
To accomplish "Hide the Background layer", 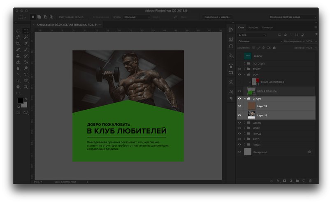I will 239,152.
